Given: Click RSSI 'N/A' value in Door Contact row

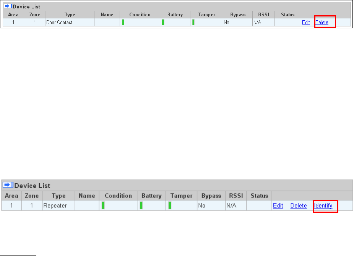Looking at the screenshot, I should tap(257, 22).
